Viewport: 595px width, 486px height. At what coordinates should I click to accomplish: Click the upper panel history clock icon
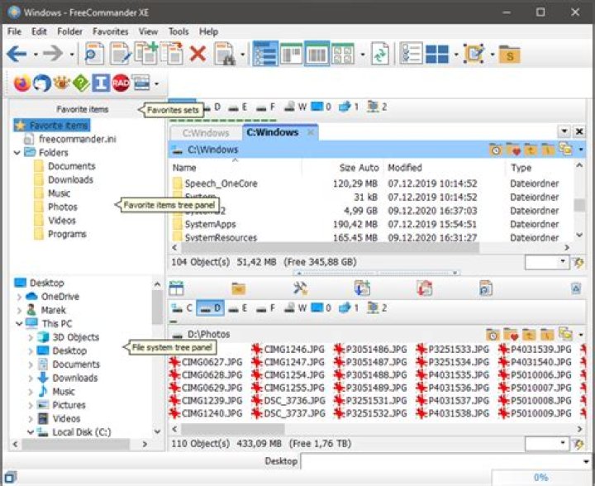point(496,150)
